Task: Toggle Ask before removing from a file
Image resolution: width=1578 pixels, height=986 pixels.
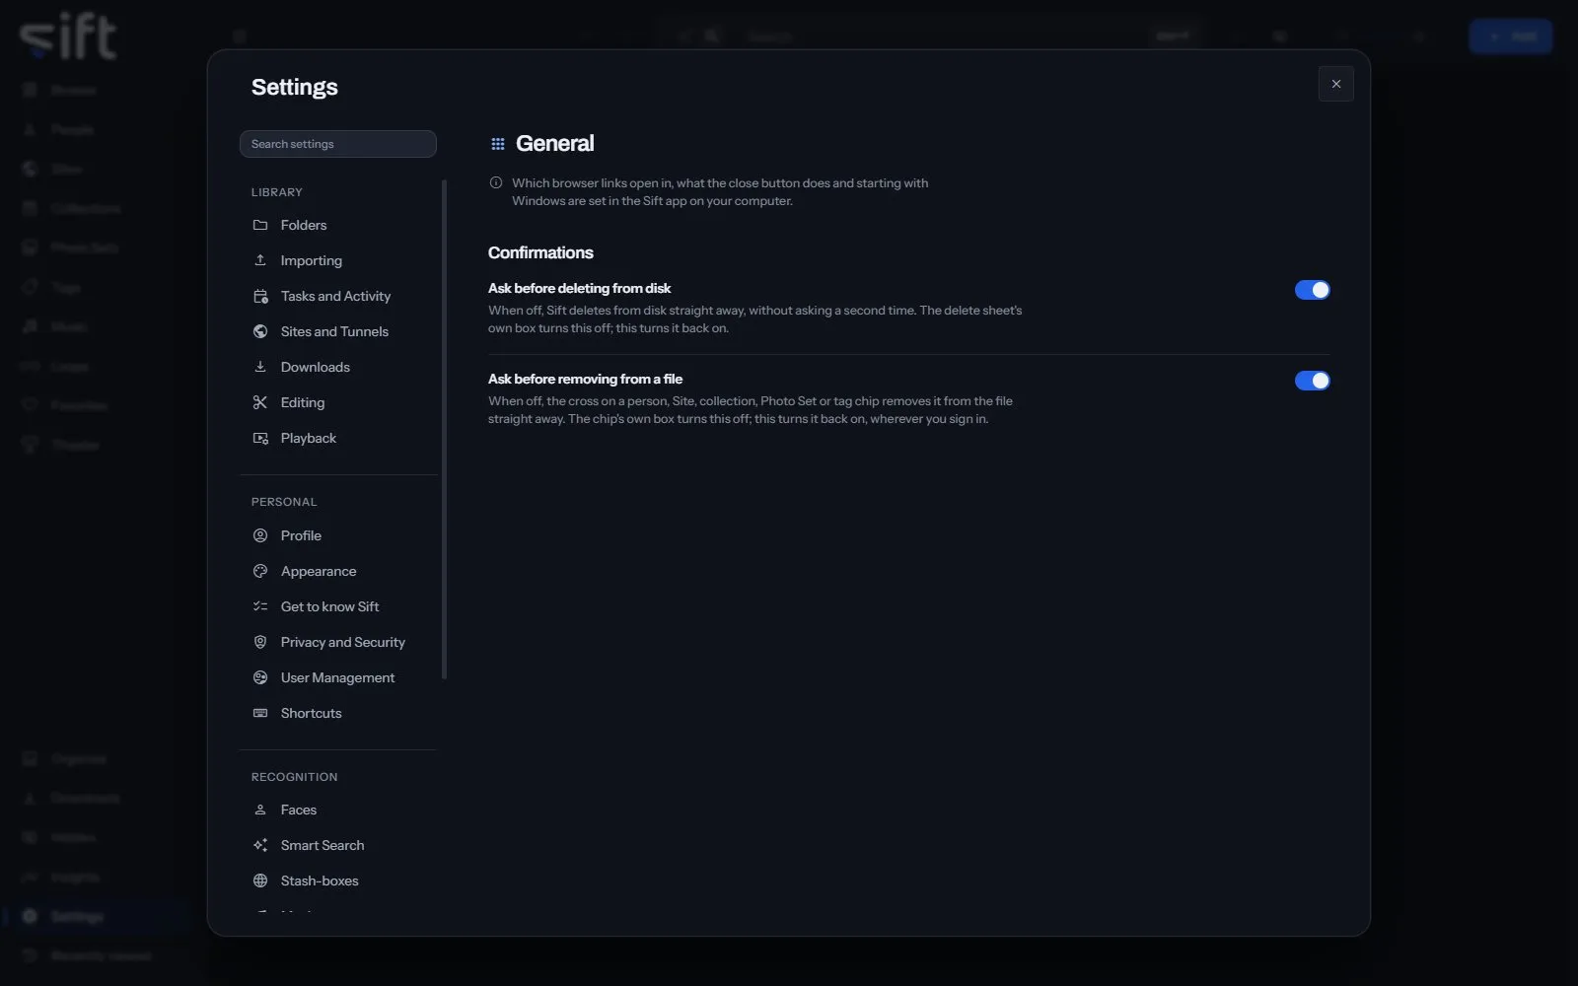Action: point(1312,381)
